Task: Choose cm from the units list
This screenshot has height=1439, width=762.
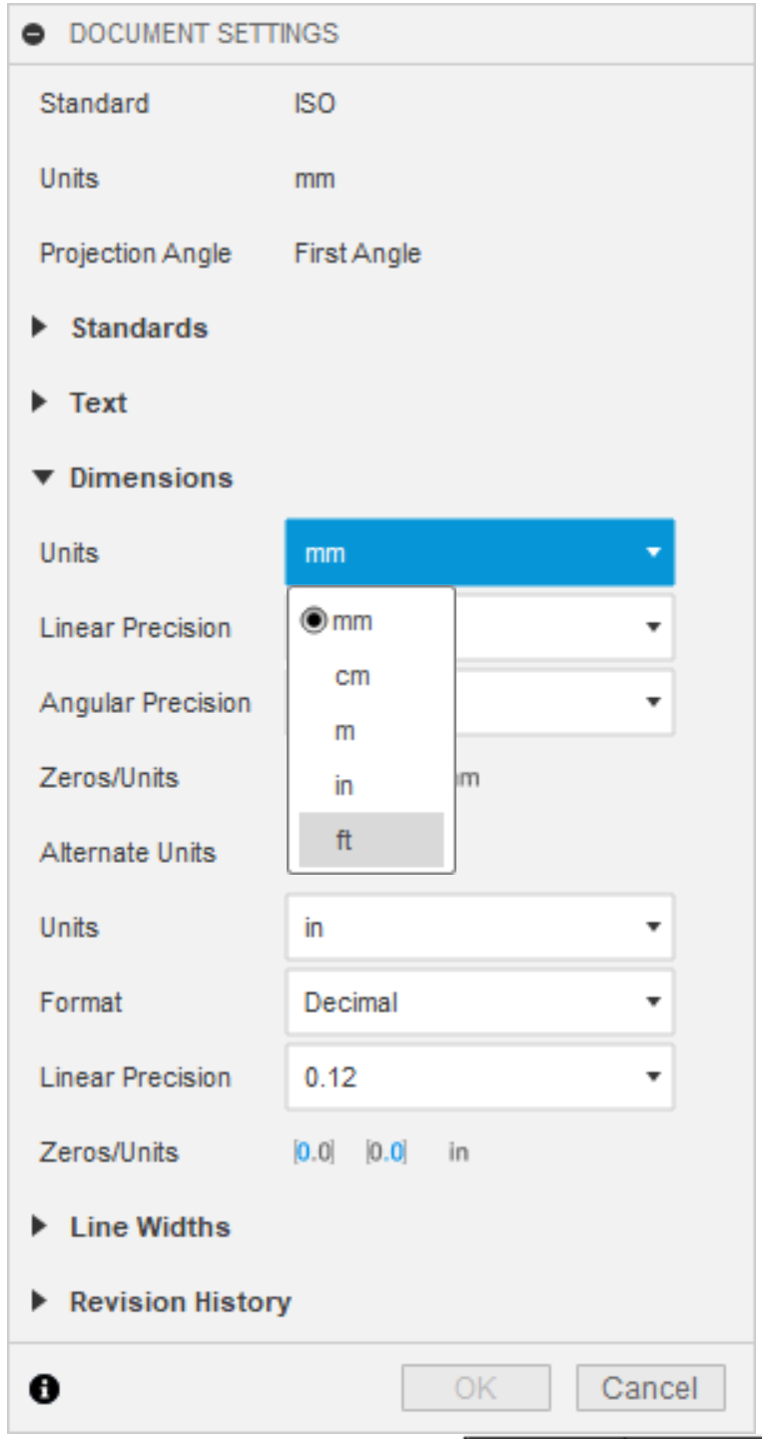Action: click(x=353, y=676)
